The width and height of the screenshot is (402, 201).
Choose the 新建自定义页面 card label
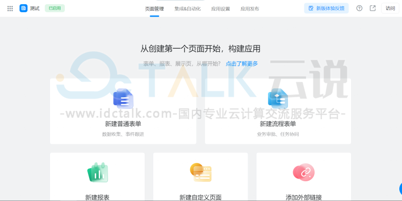point(200,197)
